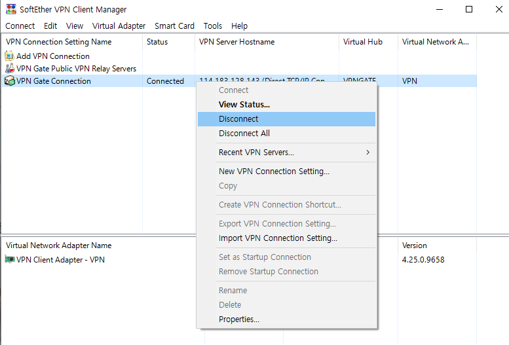Viewport: 509px width, 345px height.
Task: Open the Edit menu
Action: [x=50, y=26]
